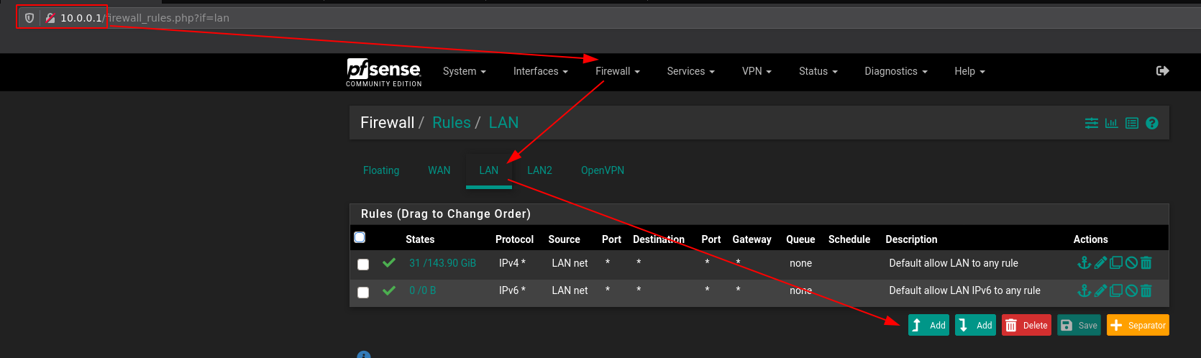
Task: Click the browser address bar URL
Action: (x=145, y=18)
